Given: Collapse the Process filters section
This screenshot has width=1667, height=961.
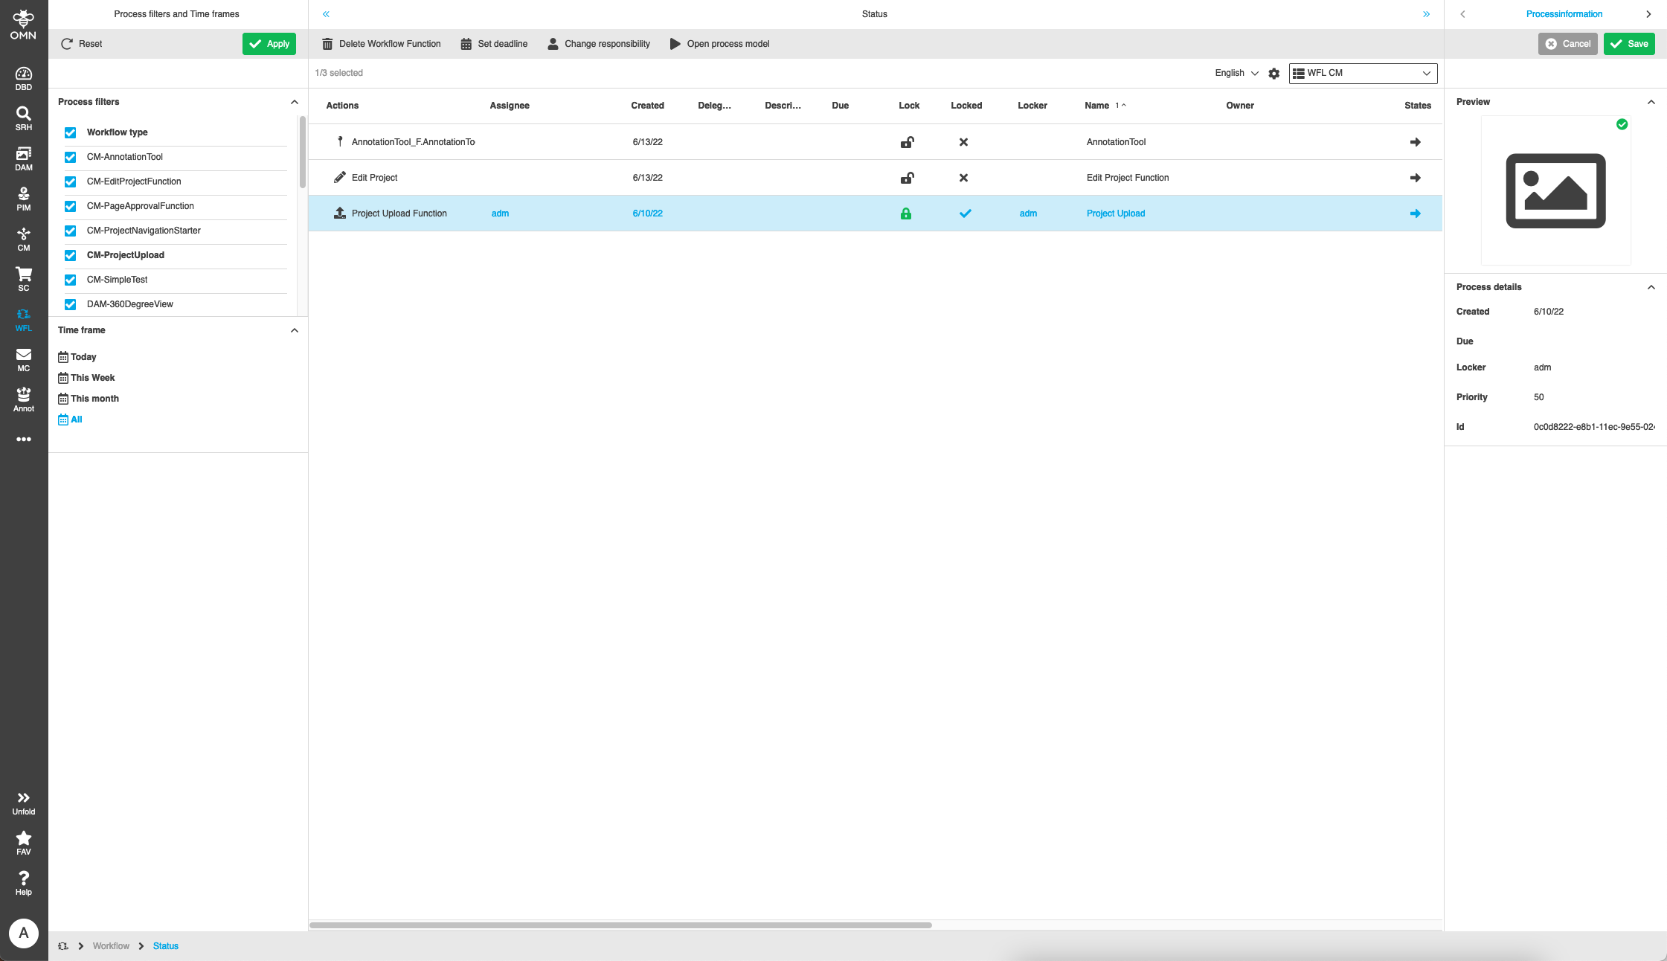Looking at the screenshot, I should (294, 102).
